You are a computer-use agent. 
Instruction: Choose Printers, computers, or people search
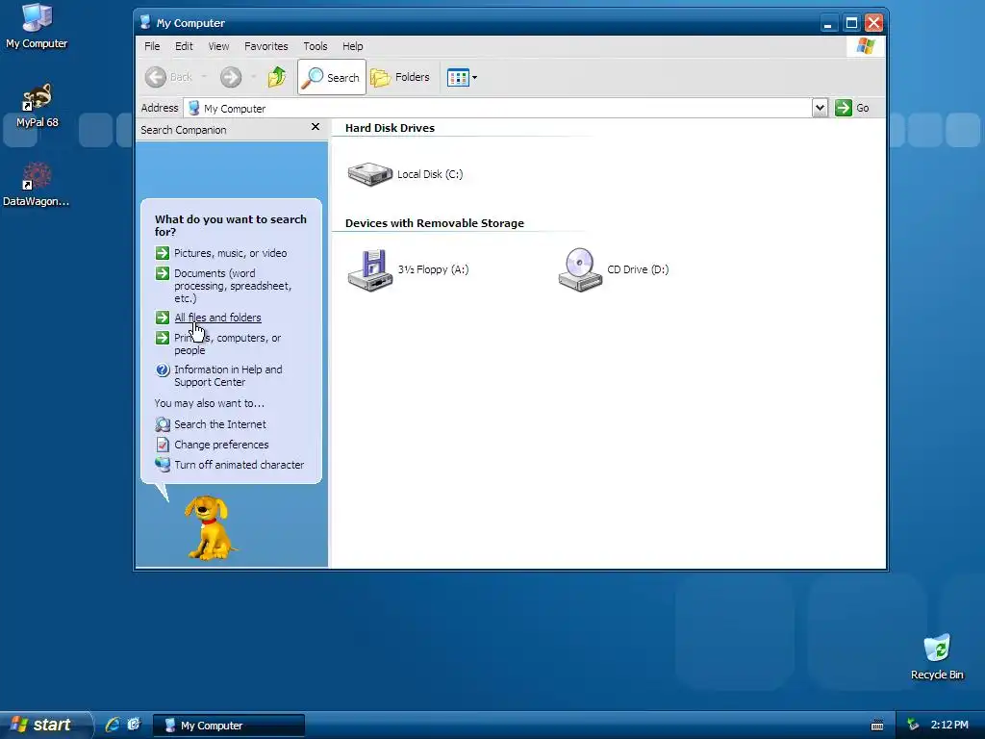pos(227,344)
